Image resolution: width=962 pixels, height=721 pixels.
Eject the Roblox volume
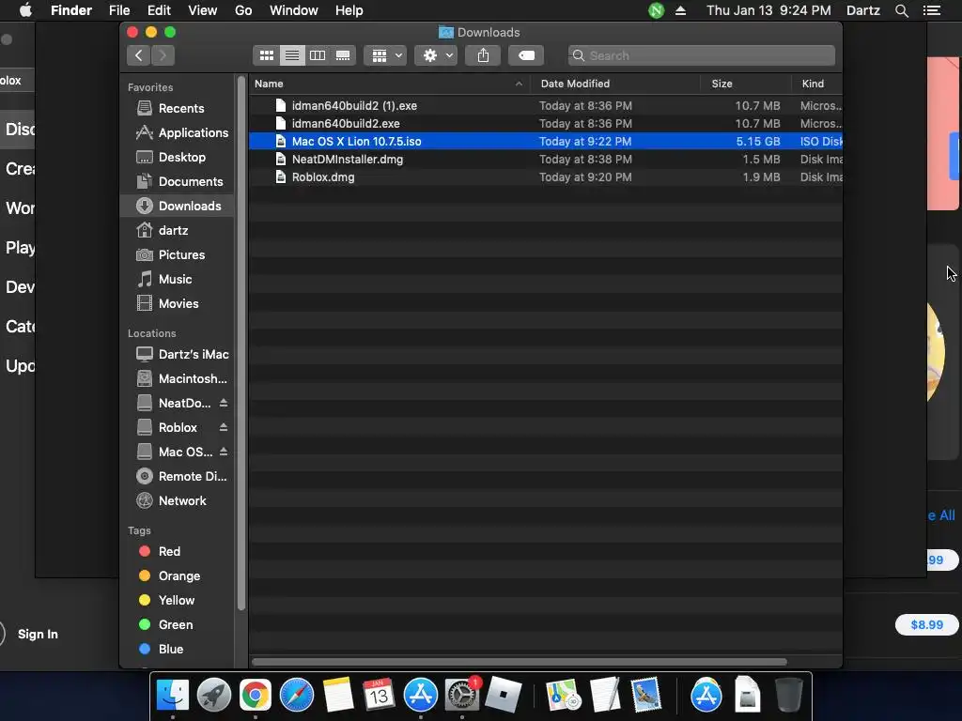pos(224,427)
